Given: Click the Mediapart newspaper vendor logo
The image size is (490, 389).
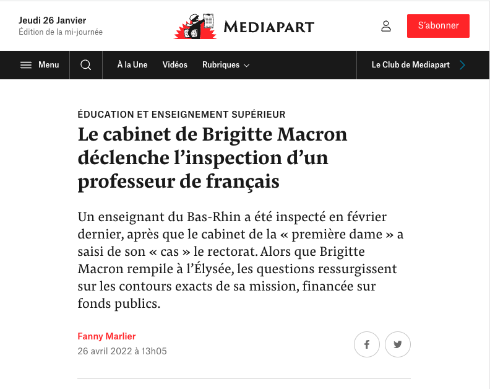Looking at the screenshot, I should (x=196, y=26).
